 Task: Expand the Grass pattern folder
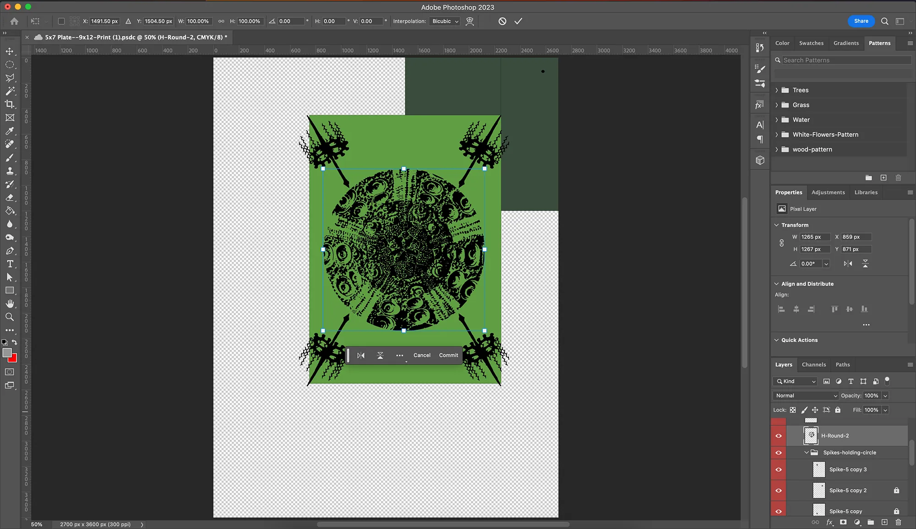point(777,105)
